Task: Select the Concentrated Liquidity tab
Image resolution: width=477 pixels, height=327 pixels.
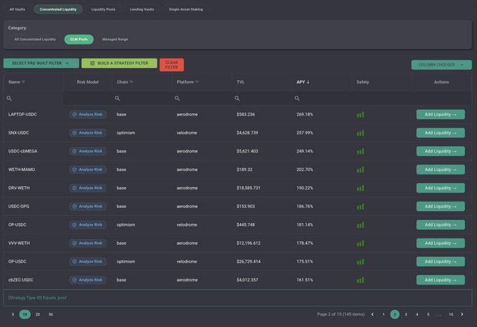Action: tap(58, 9)
